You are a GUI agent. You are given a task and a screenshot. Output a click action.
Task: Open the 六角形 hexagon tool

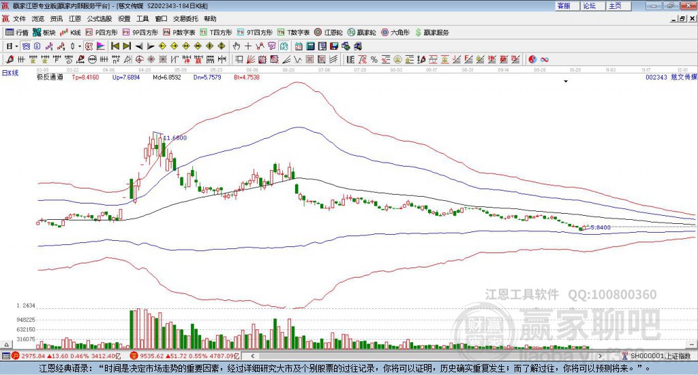[395, 33]
